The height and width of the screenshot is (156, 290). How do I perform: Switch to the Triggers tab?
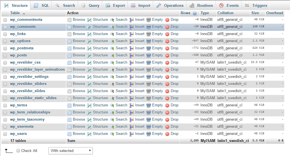tap(256, 5)
